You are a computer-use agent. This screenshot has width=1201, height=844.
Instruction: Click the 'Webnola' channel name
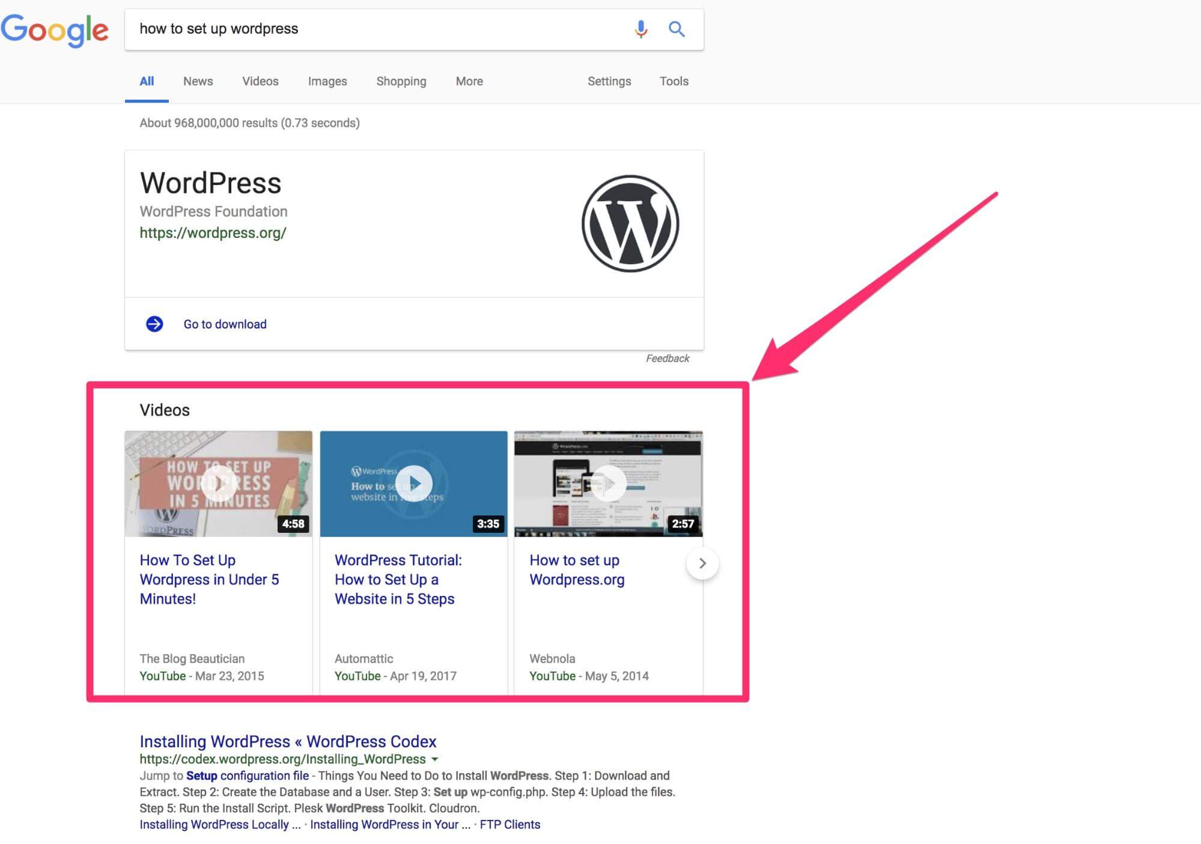[552, 659]
